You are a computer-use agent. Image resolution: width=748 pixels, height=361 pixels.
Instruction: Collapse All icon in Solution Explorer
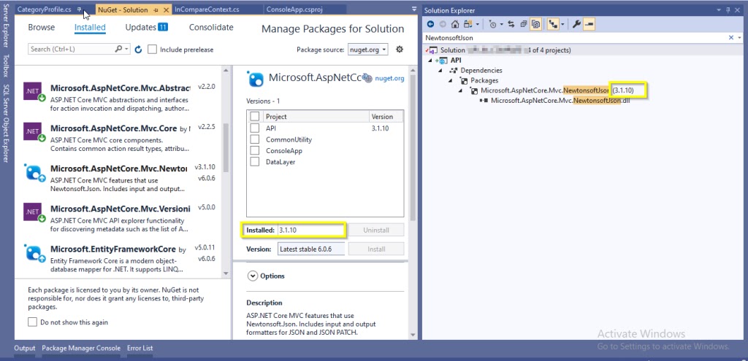click(523, 24)
